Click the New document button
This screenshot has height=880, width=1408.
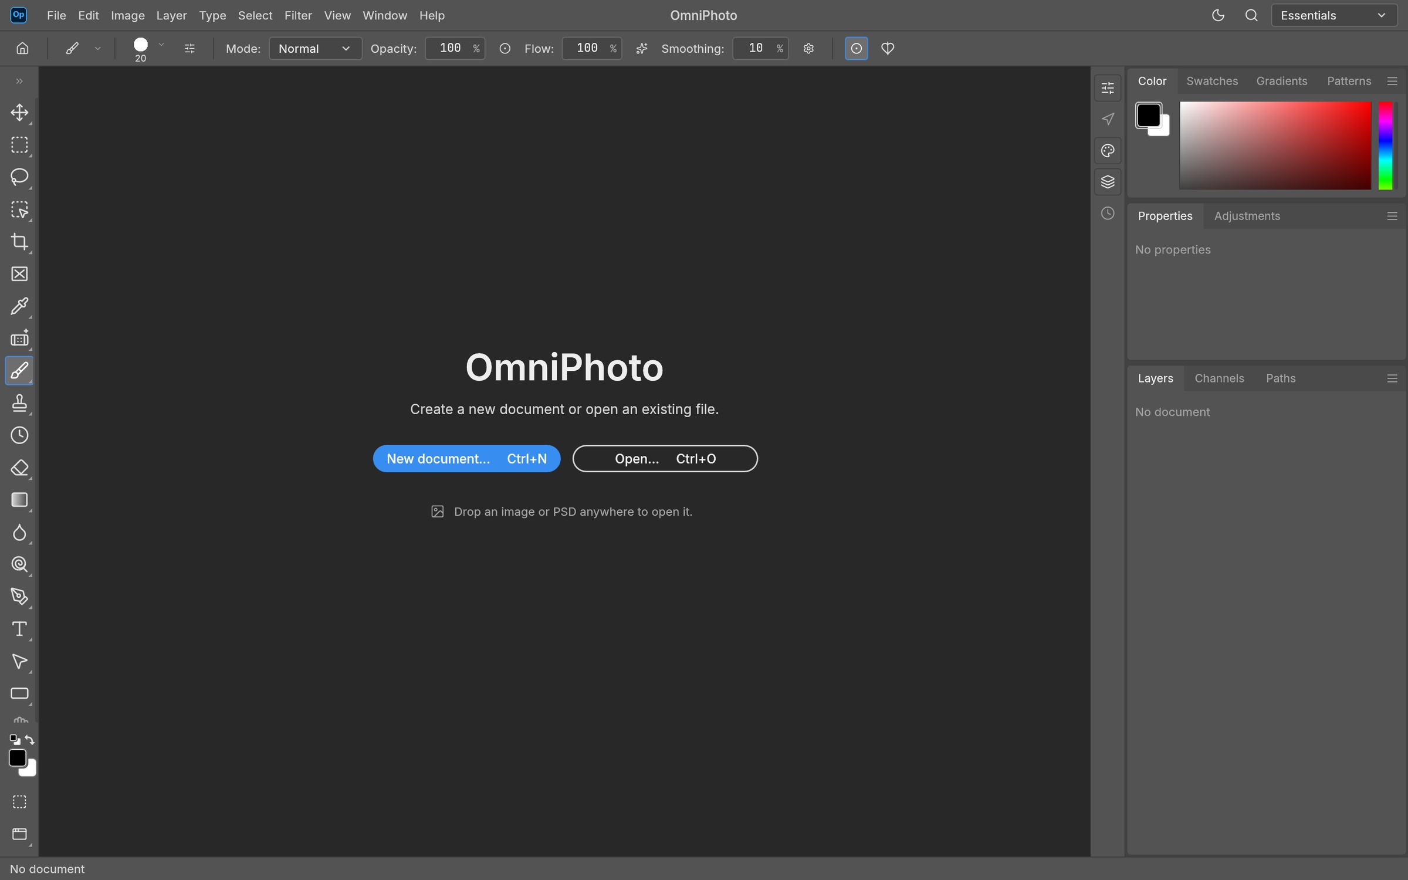[x=466, y=459]
